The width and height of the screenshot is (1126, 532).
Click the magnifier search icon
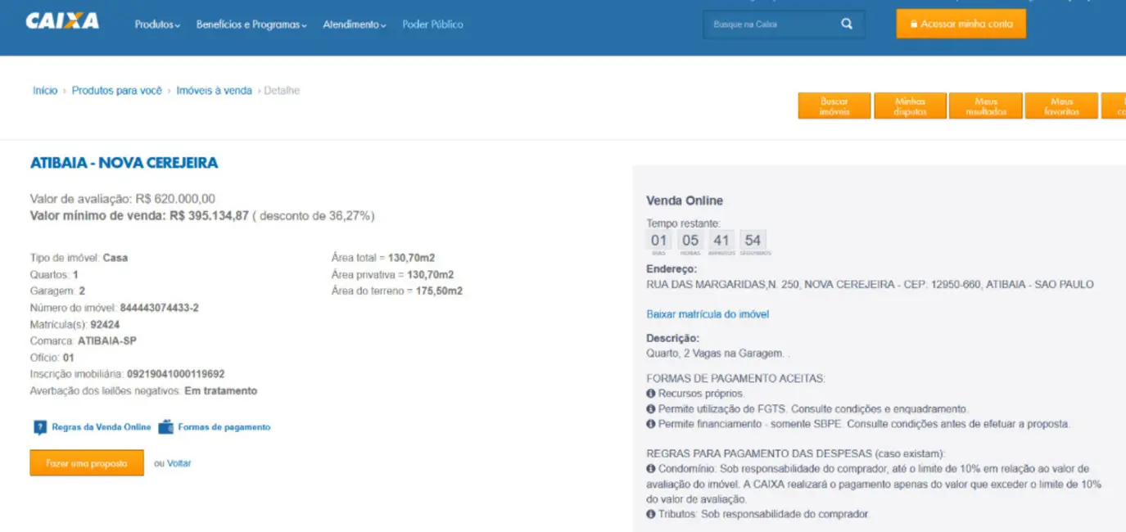pos(847,24)
